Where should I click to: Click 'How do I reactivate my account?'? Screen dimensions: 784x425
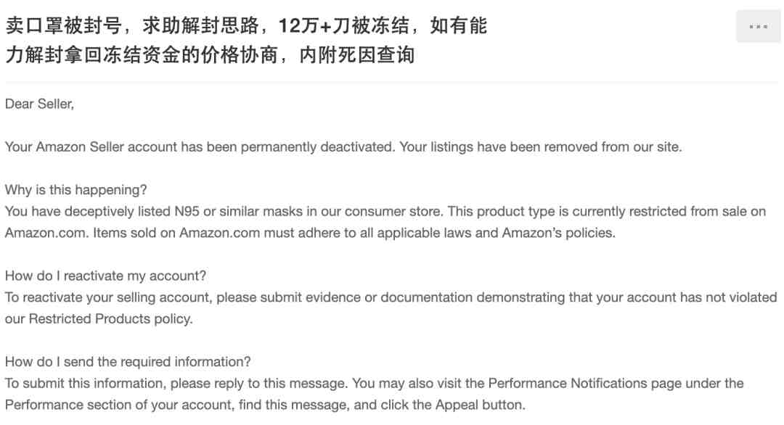[105, 276]
